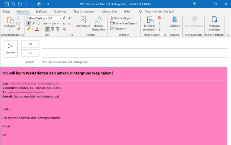Click the undo arrow icon
231x145 pixels.
click(13, 4)
